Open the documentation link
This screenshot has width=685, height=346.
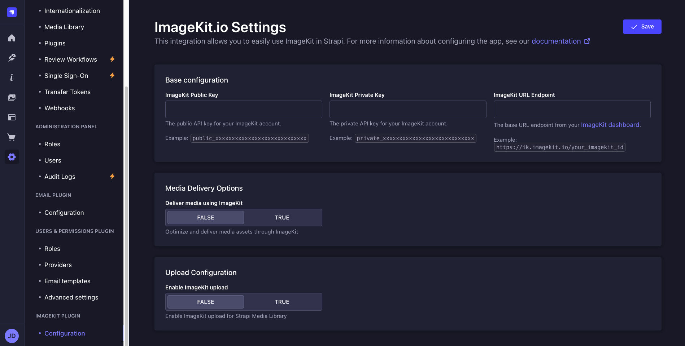pyautogui.click(x=556, y=41)
